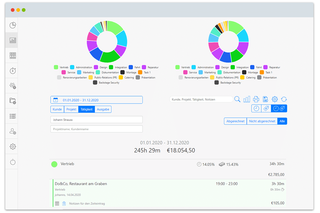Click the power logout icon in sidebar

tap(13, 162)
